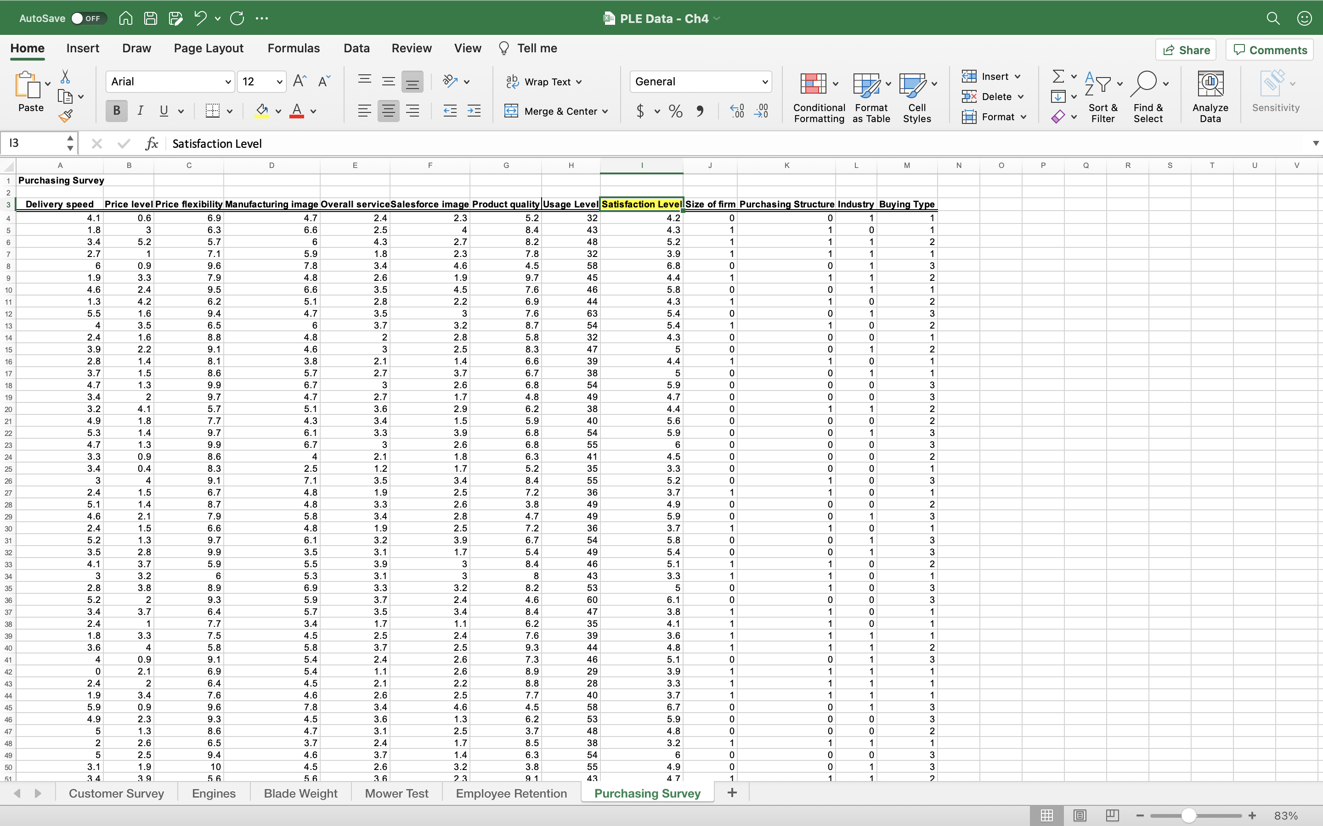1323x826 pixels.
Task: Click the Increase Font Size icon
Action: [300, 81]
